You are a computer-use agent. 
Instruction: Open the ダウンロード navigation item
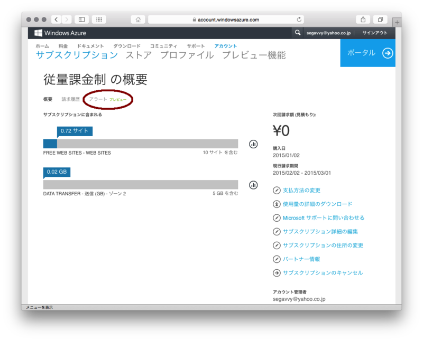coord(127,46)
